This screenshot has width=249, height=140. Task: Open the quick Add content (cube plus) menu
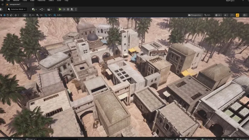tap(34, 9)
